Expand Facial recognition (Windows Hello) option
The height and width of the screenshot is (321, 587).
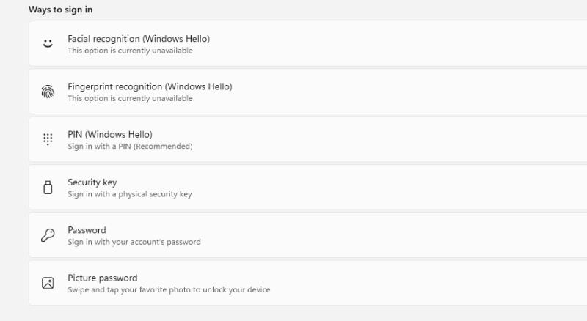point(139,39)
